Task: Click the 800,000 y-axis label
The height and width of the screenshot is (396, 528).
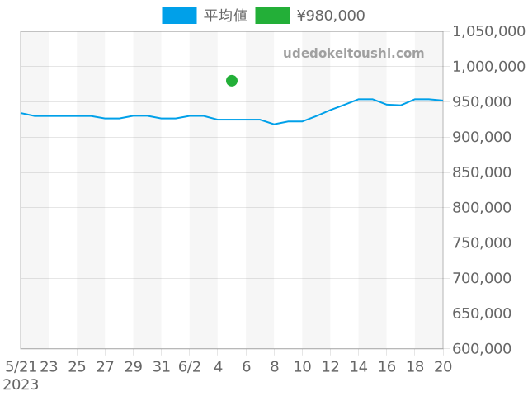Action: tap(488, 208)
